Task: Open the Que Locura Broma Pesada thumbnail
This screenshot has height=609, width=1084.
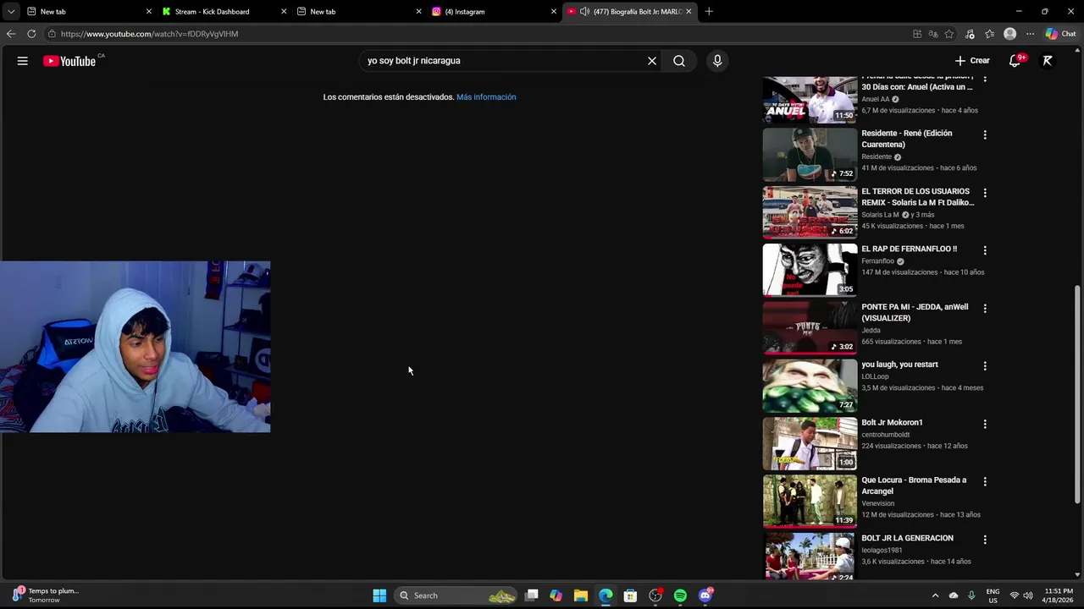Action: click(810, 501)
